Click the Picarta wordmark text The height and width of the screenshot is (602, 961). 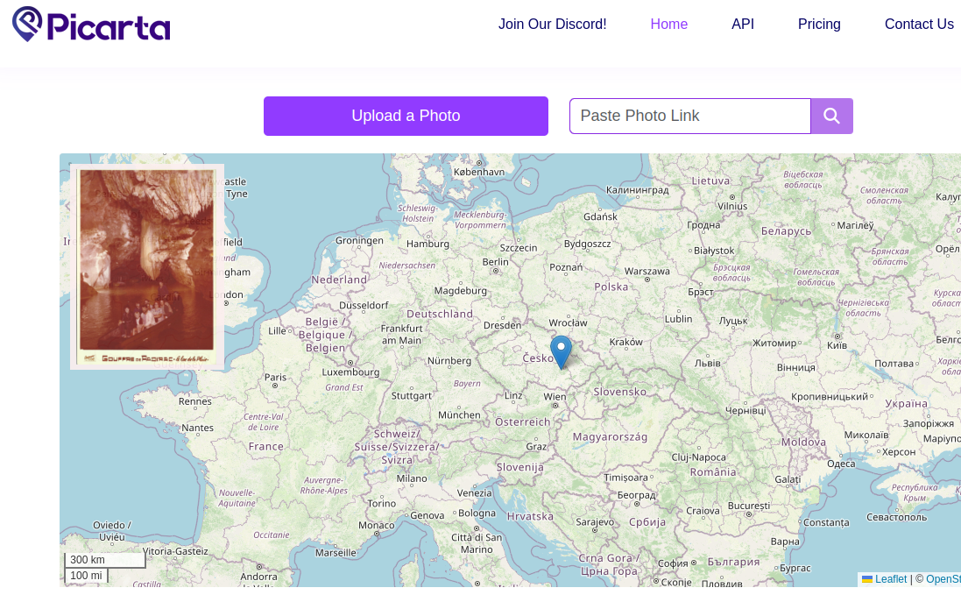click(x=109, y=26)
